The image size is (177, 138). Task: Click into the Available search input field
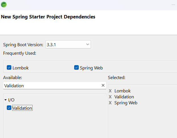click(x=52, y=86)
